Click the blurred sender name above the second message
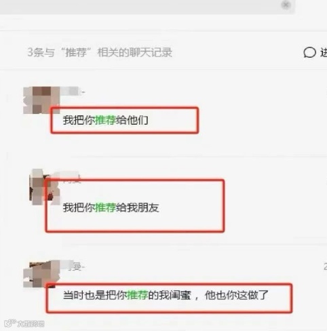Screen dimensions: 327x331 70,178
